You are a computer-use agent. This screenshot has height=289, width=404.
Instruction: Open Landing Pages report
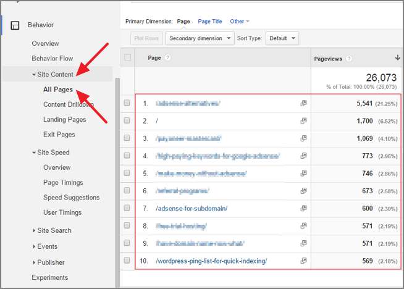pyautogui.click(x=65, y=120)
